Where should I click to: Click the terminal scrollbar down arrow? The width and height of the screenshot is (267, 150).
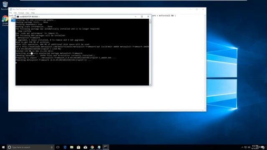pos(150,84)
